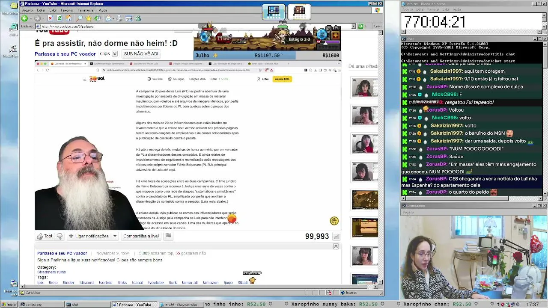Click the !pix tag link
548x308 pixels.
coord(41,283)
